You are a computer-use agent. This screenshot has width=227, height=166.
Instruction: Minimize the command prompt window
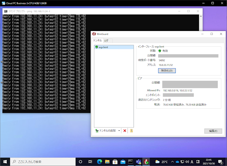[x=179, y=11]
